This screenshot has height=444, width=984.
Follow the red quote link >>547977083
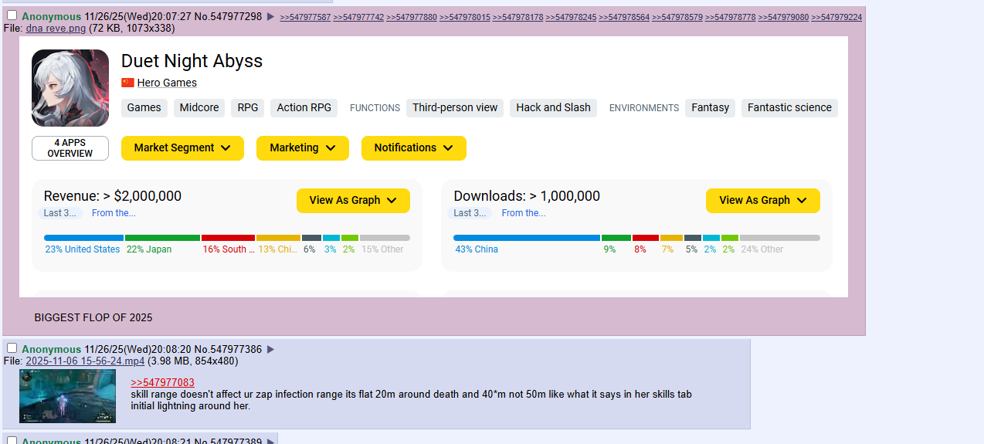(x=162, y=382)
